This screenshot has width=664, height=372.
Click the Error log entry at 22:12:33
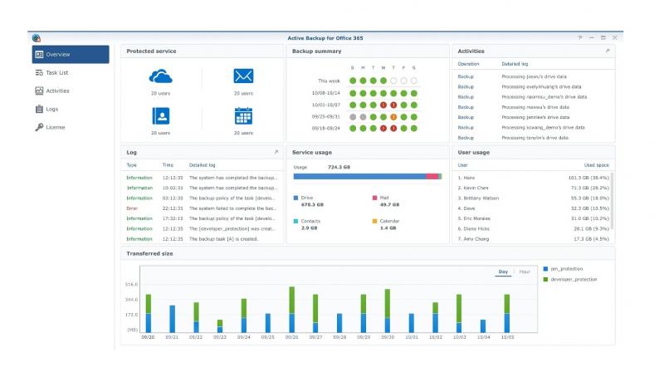(x=202, y=208)
